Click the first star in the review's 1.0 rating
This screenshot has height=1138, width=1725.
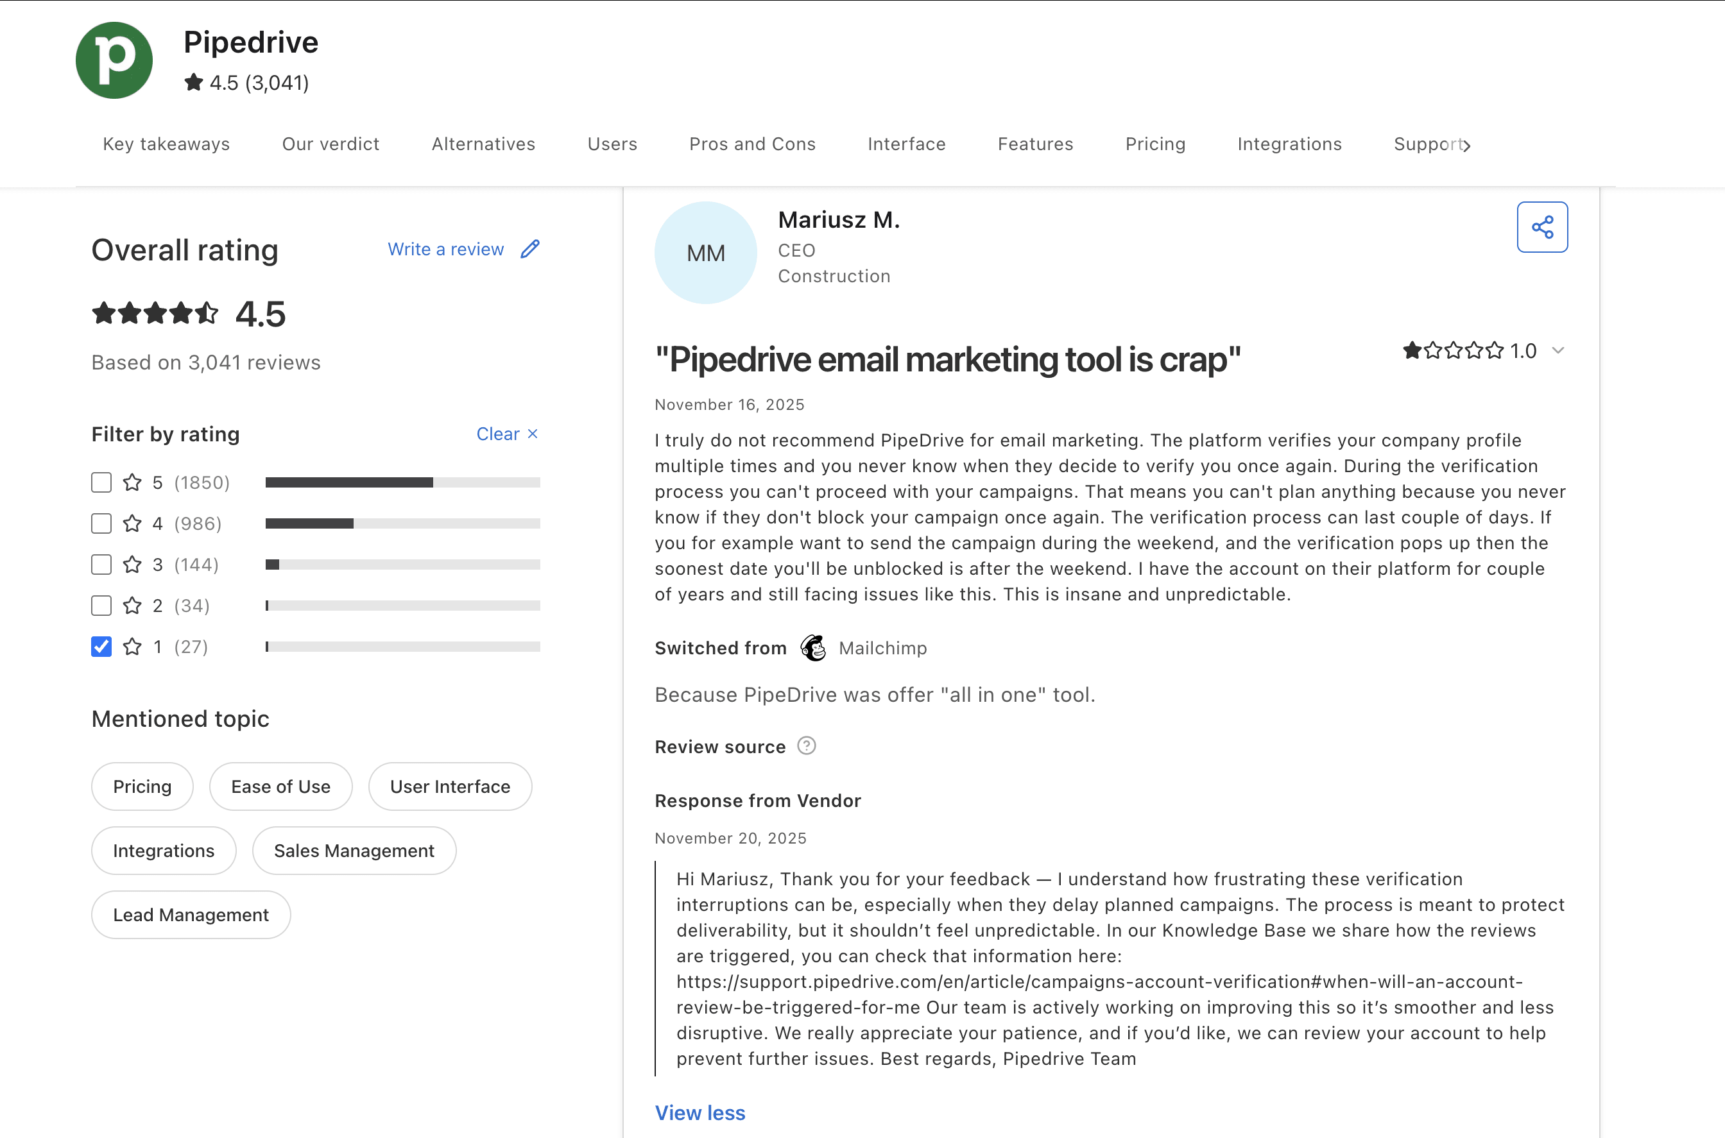(1411, 350)
